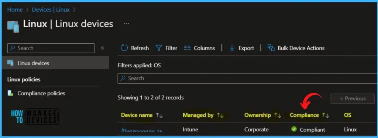378x138 pixels.
Task: Click the Compliance policies sidebar icon
Action: [x=10, y=93]
